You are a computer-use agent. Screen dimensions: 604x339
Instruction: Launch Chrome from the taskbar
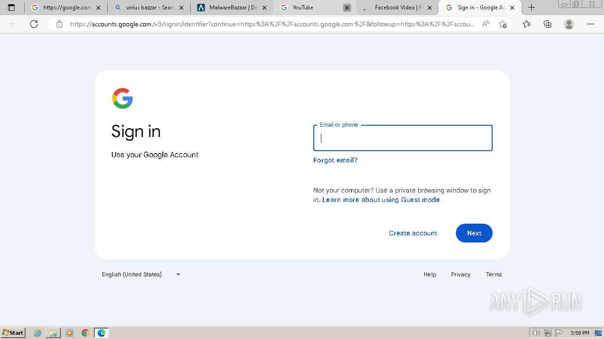tap(85, 333)
